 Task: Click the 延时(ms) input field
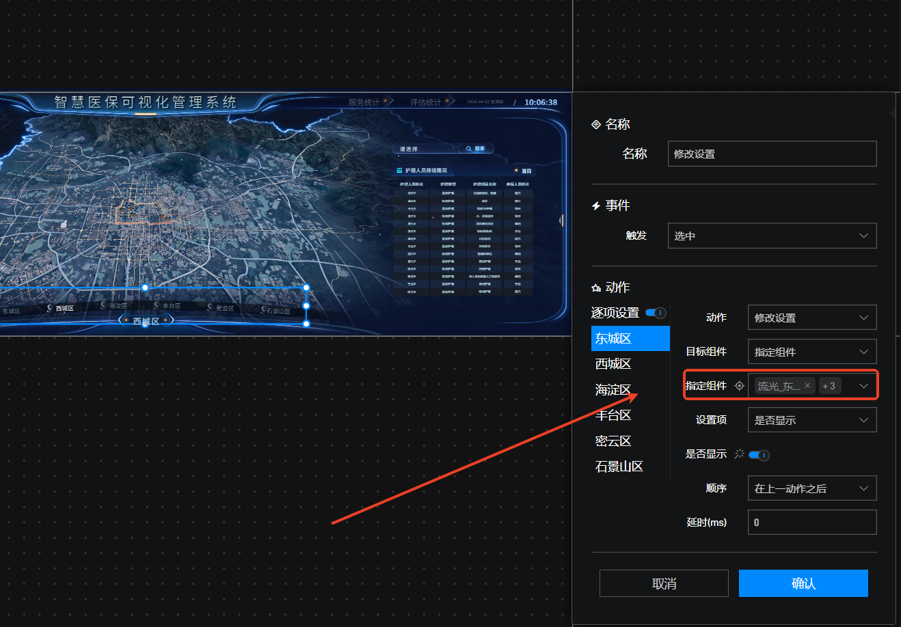(811, 522)
